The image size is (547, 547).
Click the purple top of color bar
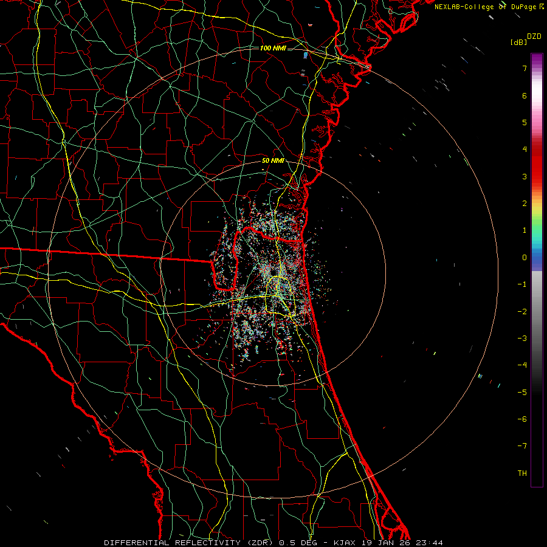537,60
